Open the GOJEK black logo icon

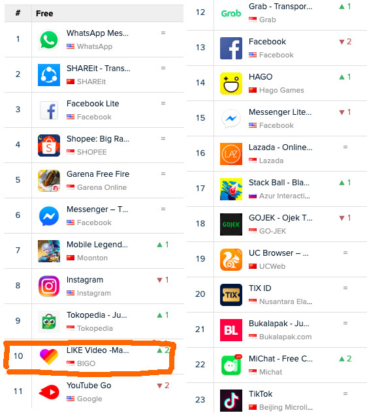click(x=231, y=224)
